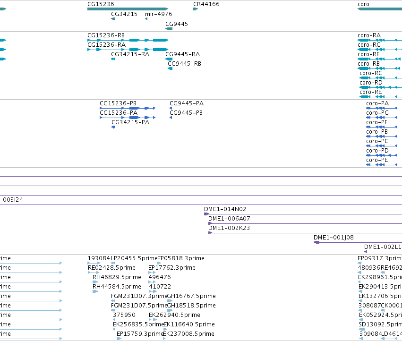Select transcript coro-RC
Image resolution: width=402 pixels, height=341 pixels.
[x=371, y=73]
